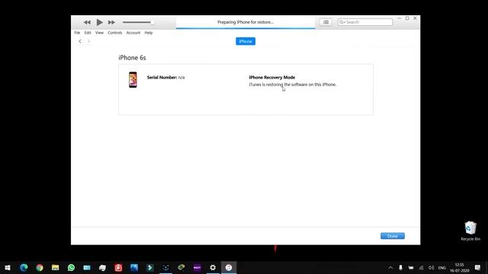Click the iTunes icon in the taskbar

point(229,267)
